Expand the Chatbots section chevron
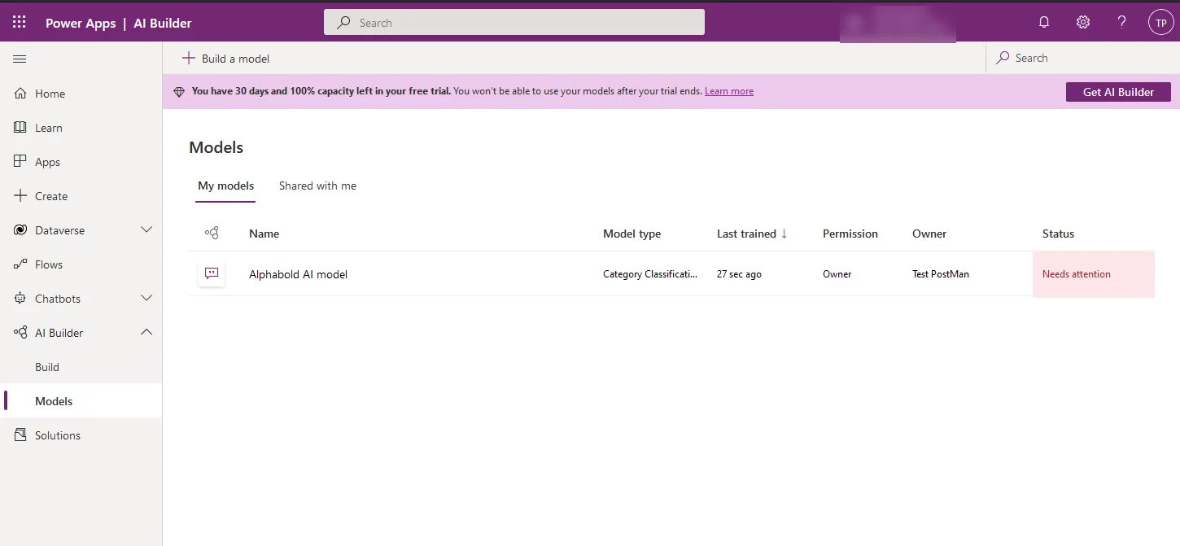Screen dimensions: 1180x546 coord(146,299)
